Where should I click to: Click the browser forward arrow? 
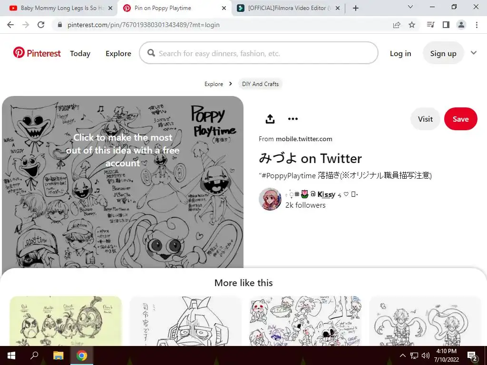point(26,25)
